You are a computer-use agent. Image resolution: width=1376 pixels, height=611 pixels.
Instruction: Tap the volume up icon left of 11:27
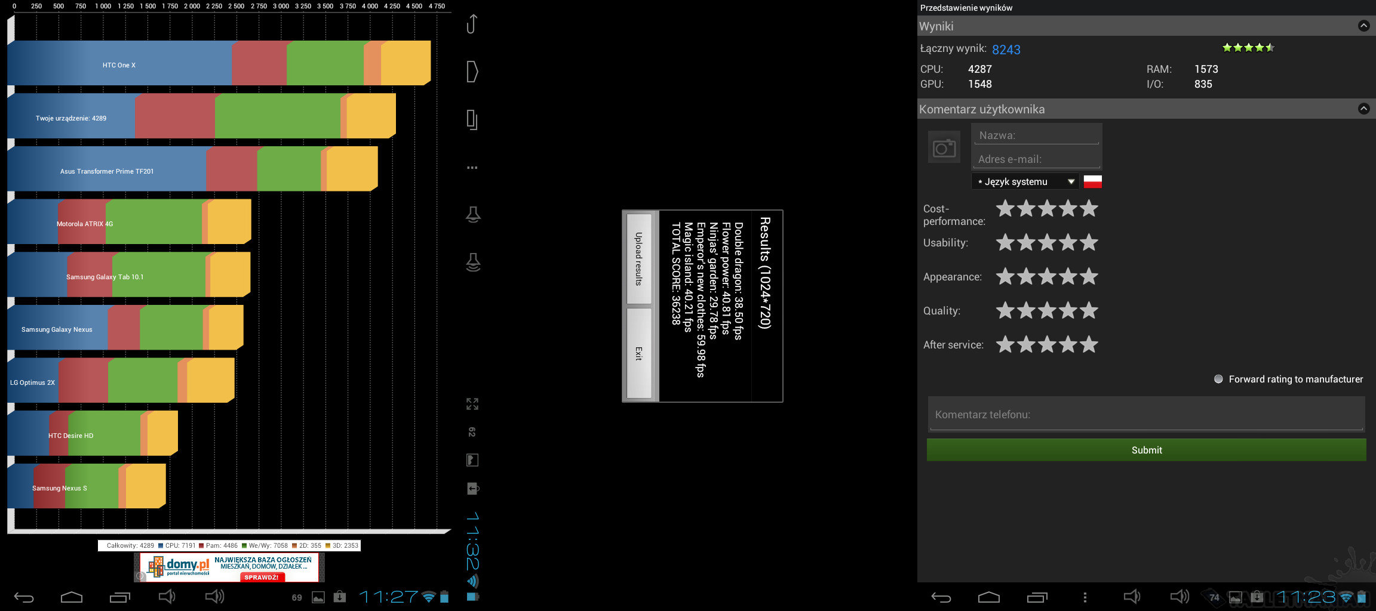point(214,597)
